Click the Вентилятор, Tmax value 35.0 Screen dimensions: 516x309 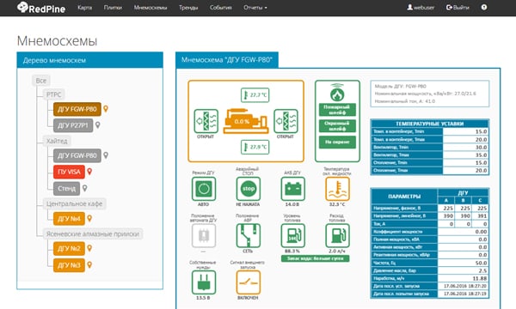(465, 155)
